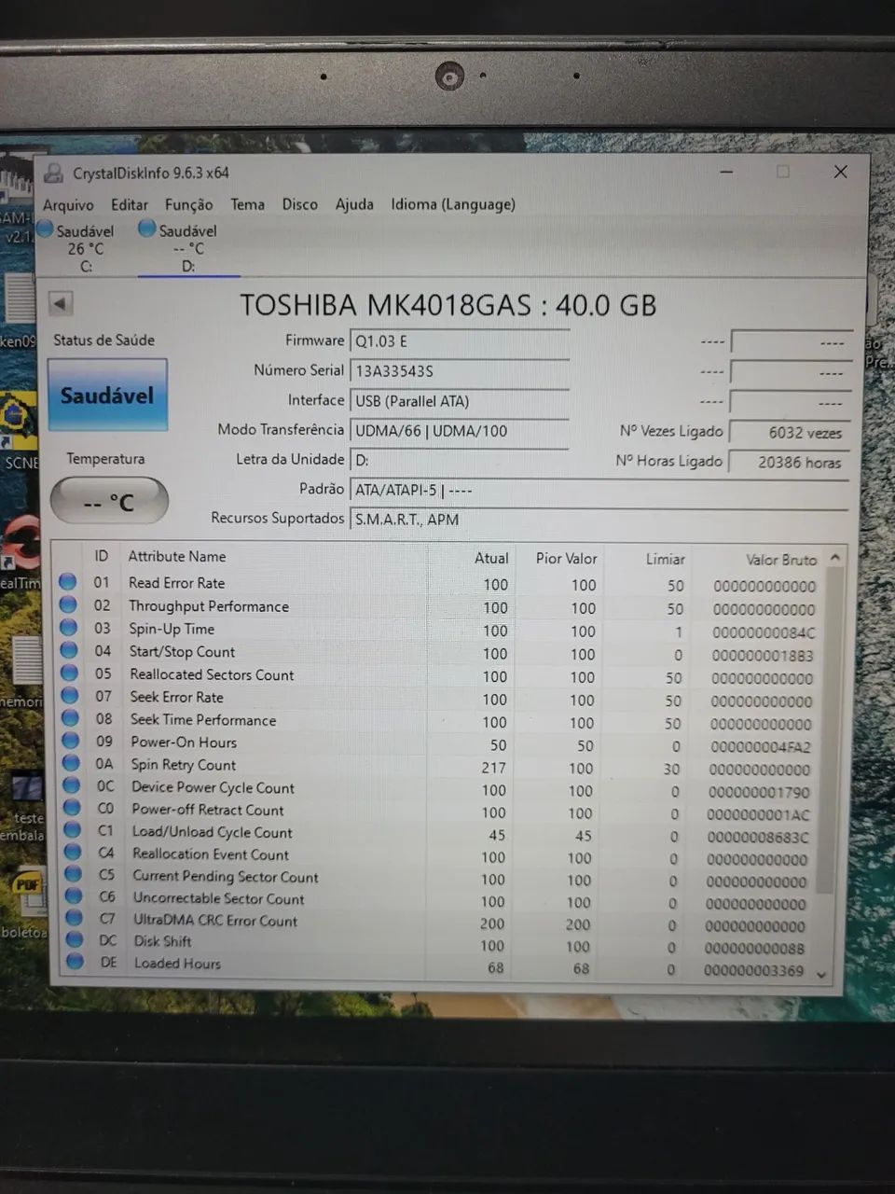This screenshot has width=895, height=1194.
Task: Select the Load/Unload Cycle Count attribute name
Action: pyautogui.click(x=212, y=832)
